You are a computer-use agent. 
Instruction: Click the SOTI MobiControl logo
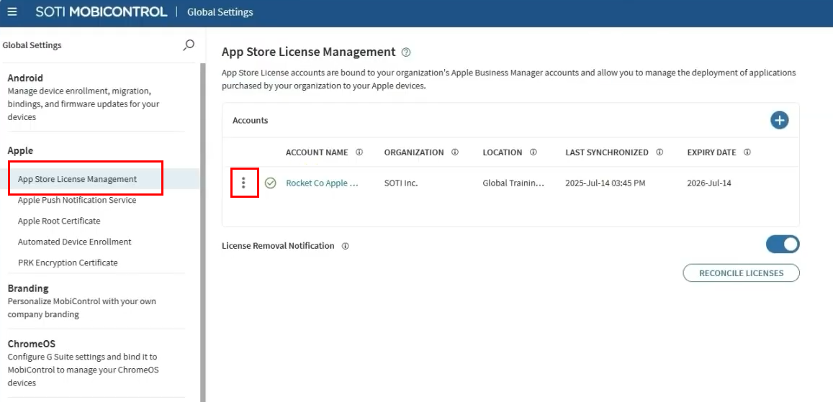point(102,12)
